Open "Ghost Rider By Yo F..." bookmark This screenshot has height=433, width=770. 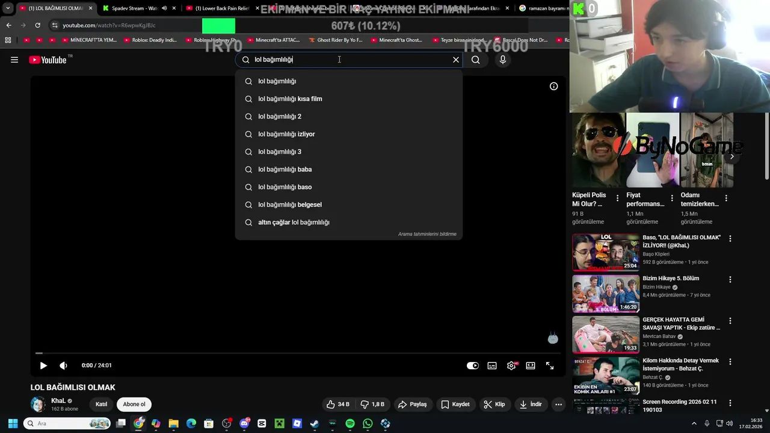coord(335,40)
